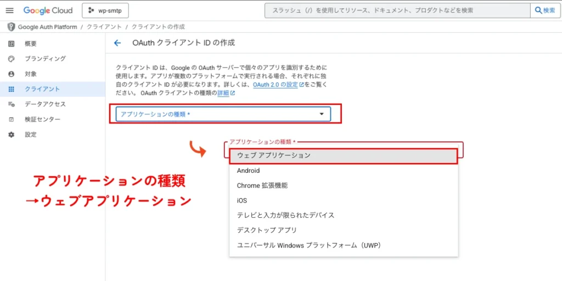Image resolution: width=562 pixels, height=281 pixels.
Task: Click クライアント in the breadcrumb
Action: tap(104, 27)
